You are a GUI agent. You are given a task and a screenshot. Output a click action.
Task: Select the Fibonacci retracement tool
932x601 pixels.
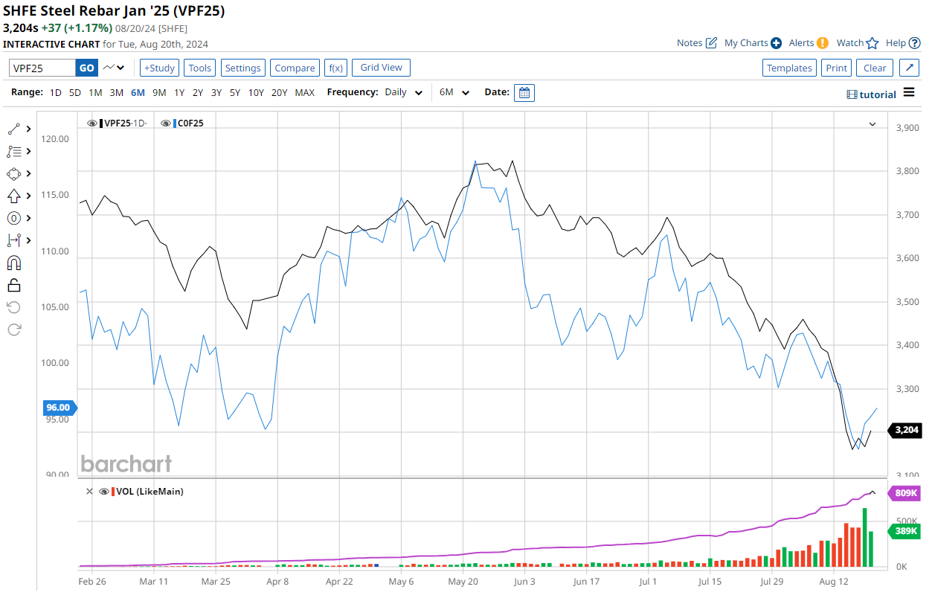point(13,151)
